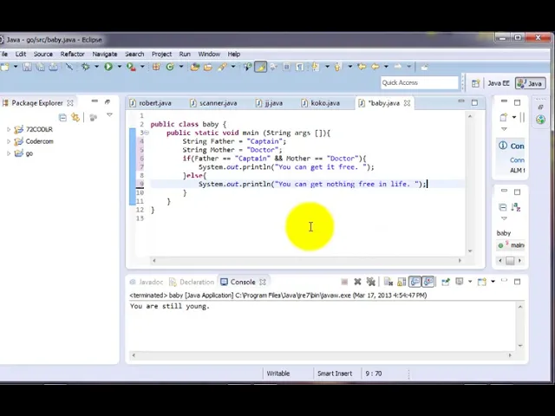The width and height of the screenshot is (555, 416).
Task: Close the baby.java editor tab
Action: [x=407, y=103]
